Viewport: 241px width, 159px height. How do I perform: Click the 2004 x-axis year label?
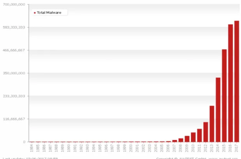156,148
